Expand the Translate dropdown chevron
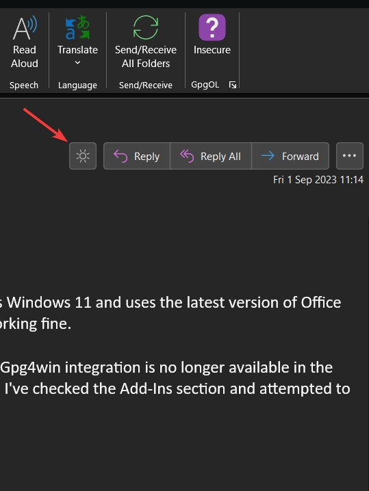This screenshot has width=369, height=491. (77, 63)
